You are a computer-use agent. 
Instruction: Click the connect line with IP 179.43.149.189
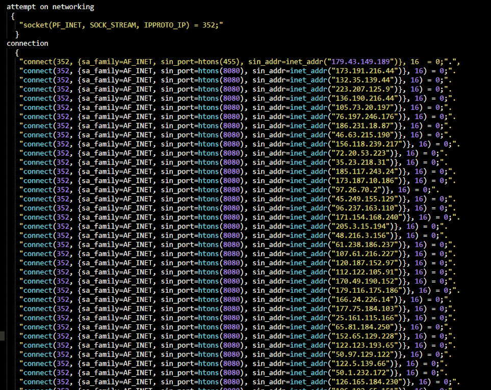[x=240, y=62]
